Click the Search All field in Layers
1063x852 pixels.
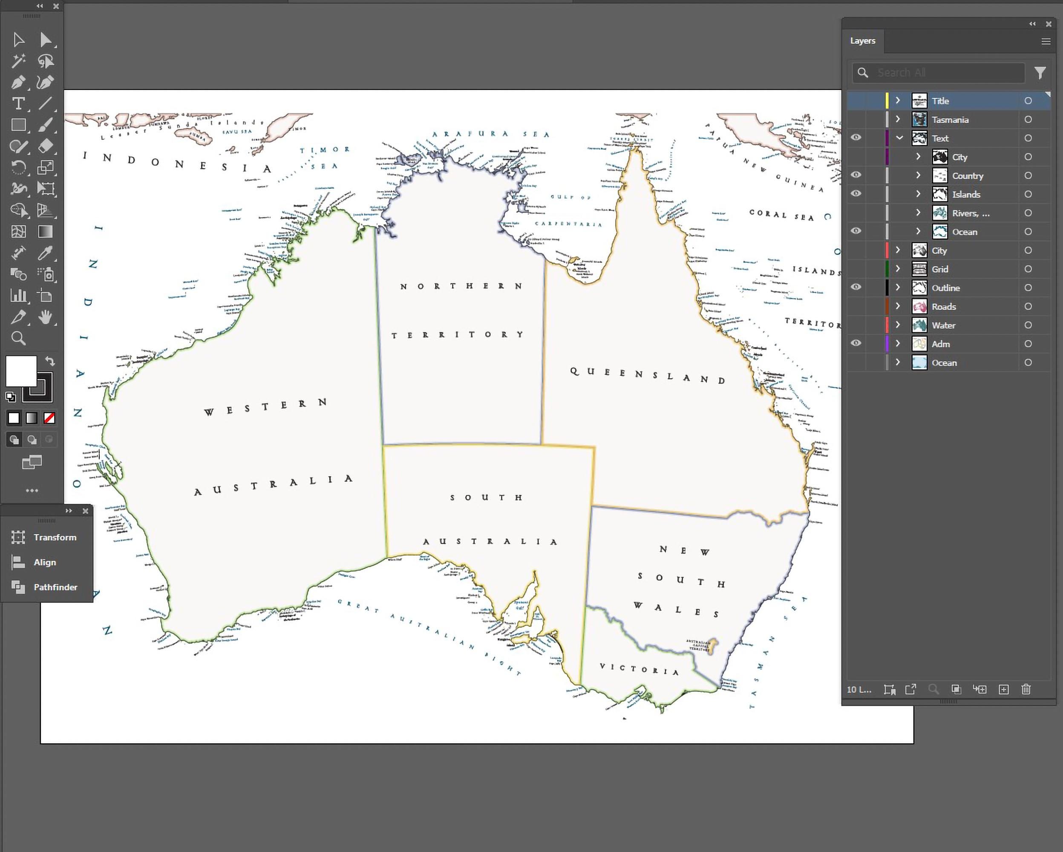click(x=937, y=72)
